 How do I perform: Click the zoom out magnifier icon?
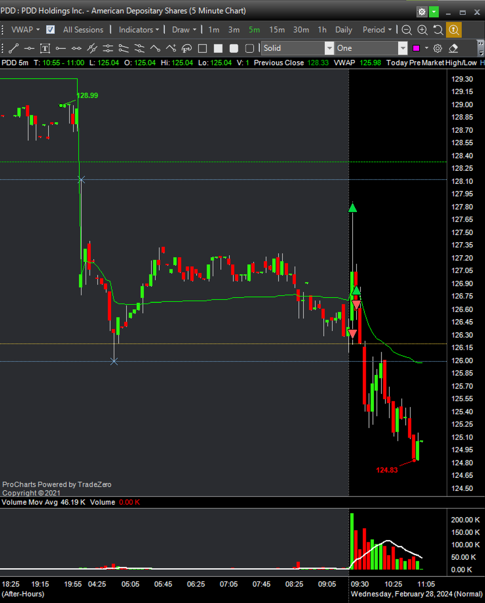pos(407,30)
